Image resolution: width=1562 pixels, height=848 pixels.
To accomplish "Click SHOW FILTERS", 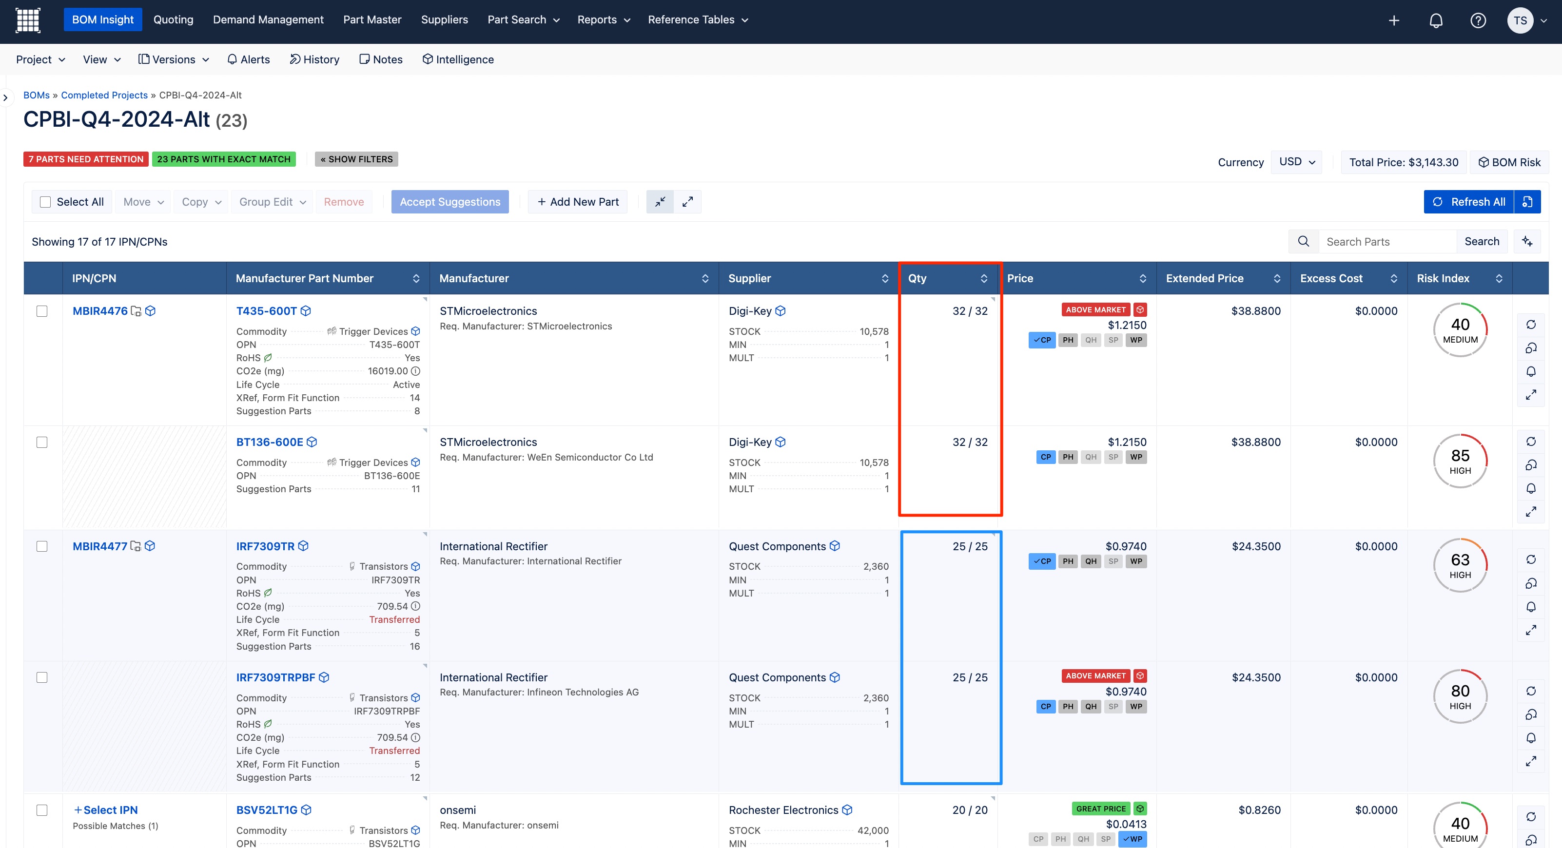I will (x=356, y=159).
